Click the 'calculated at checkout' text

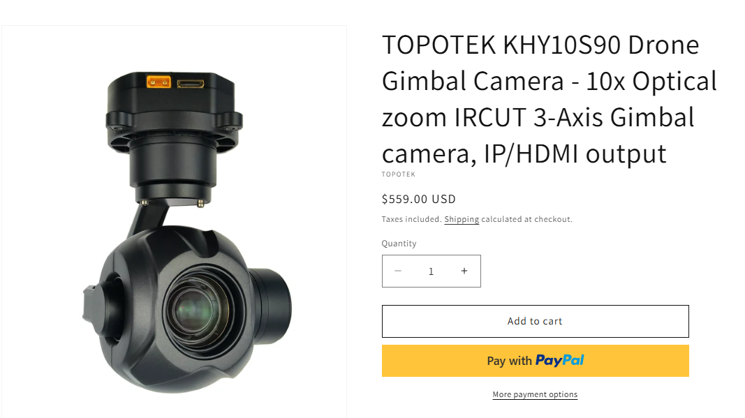click(x=527, y=219)
